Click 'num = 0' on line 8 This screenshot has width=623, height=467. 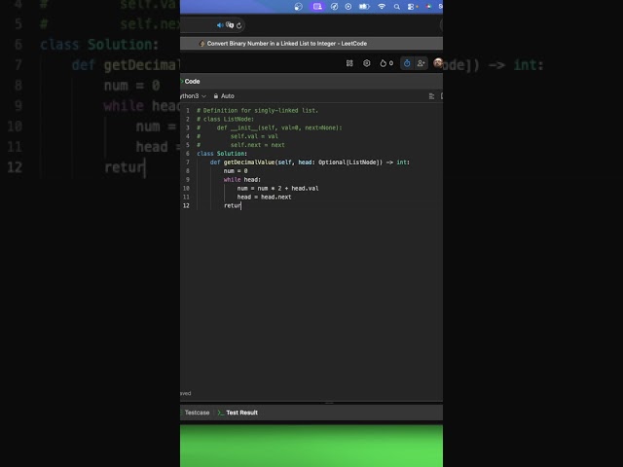click(236, 171)
